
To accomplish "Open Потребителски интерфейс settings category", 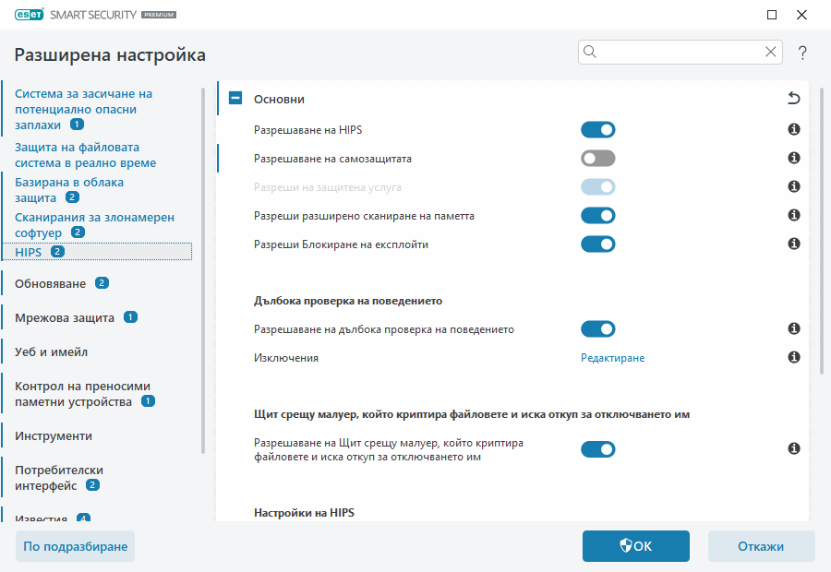I will pyautogui.click(x=59, y=478).
